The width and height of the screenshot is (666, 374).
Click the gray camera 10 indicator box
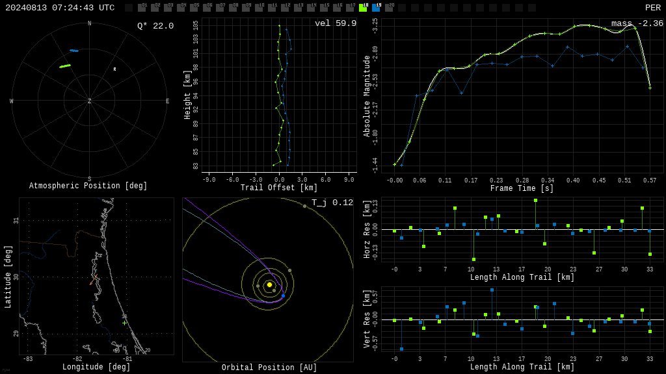click(259, 8)
